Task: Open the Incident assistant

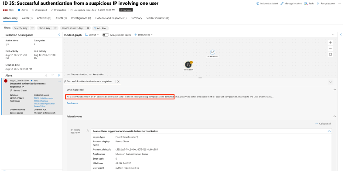Action: pyautogui.click(x=267, y=3)
